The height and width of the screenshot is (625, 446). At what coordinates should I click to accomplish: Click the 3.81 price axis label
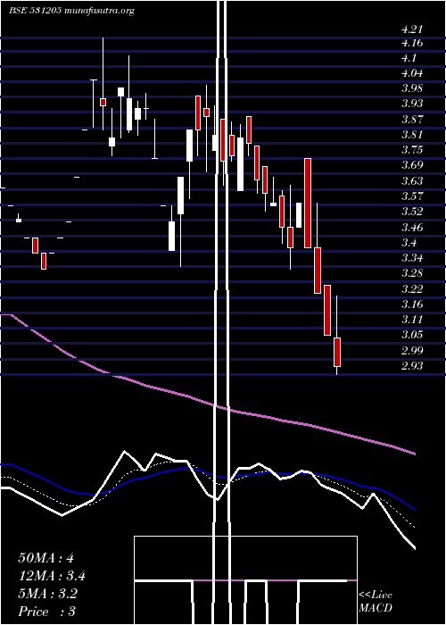click(412, 134)
